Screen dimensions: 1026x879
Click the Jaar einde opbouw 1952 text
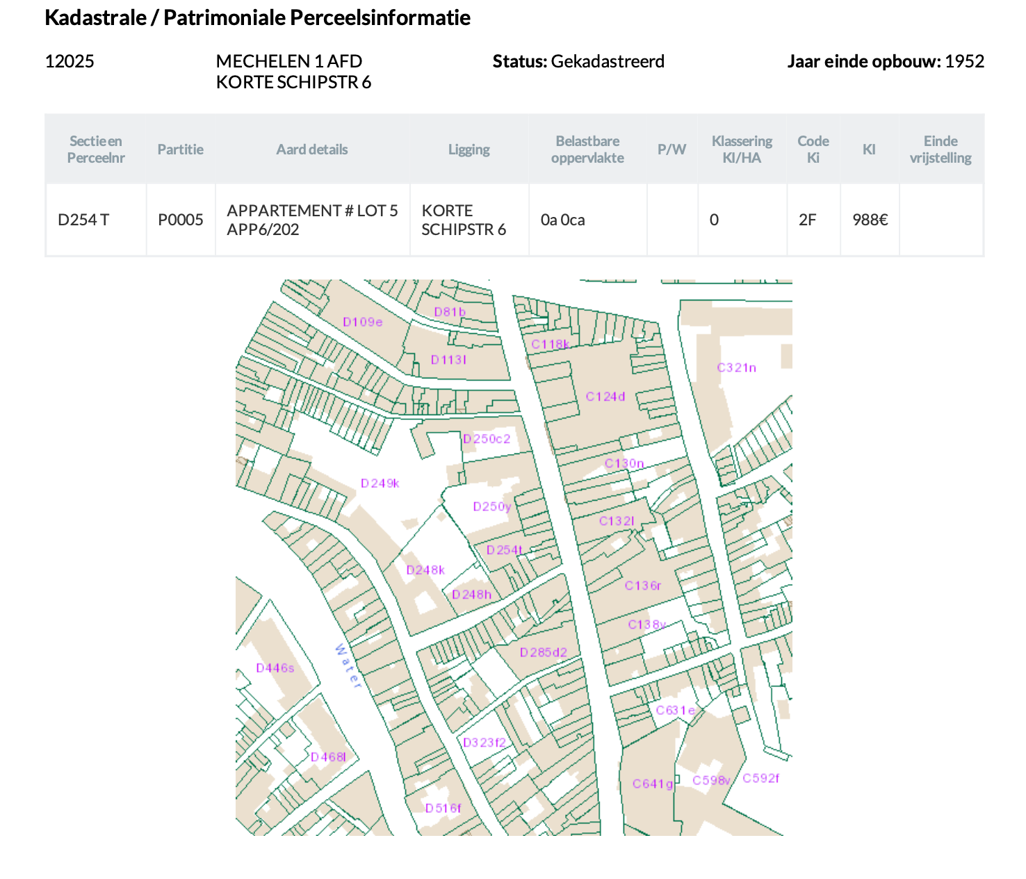(x=885, y=61)
